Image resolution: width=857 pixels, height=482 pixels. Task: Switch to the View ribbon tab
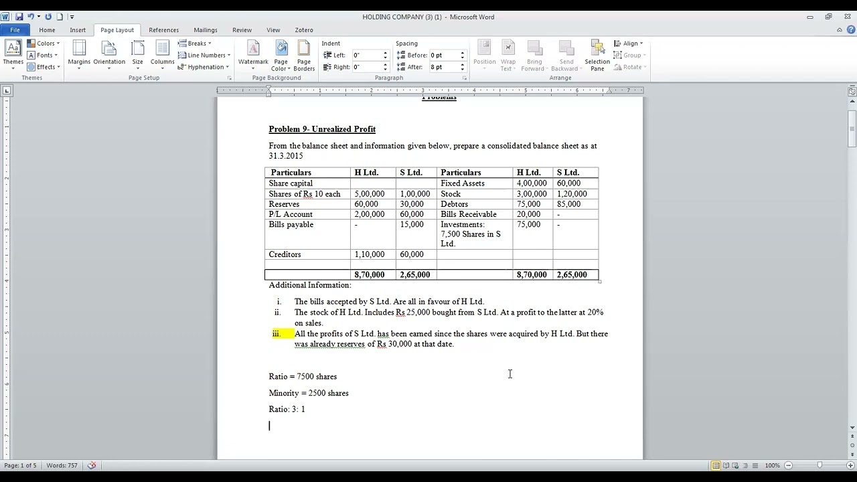[273, 30]
